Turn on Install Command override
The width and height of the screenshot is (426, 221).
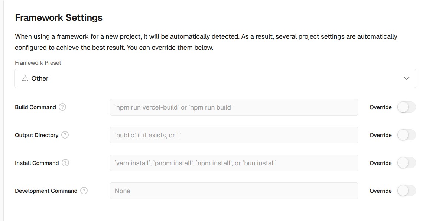coord(406,163)
